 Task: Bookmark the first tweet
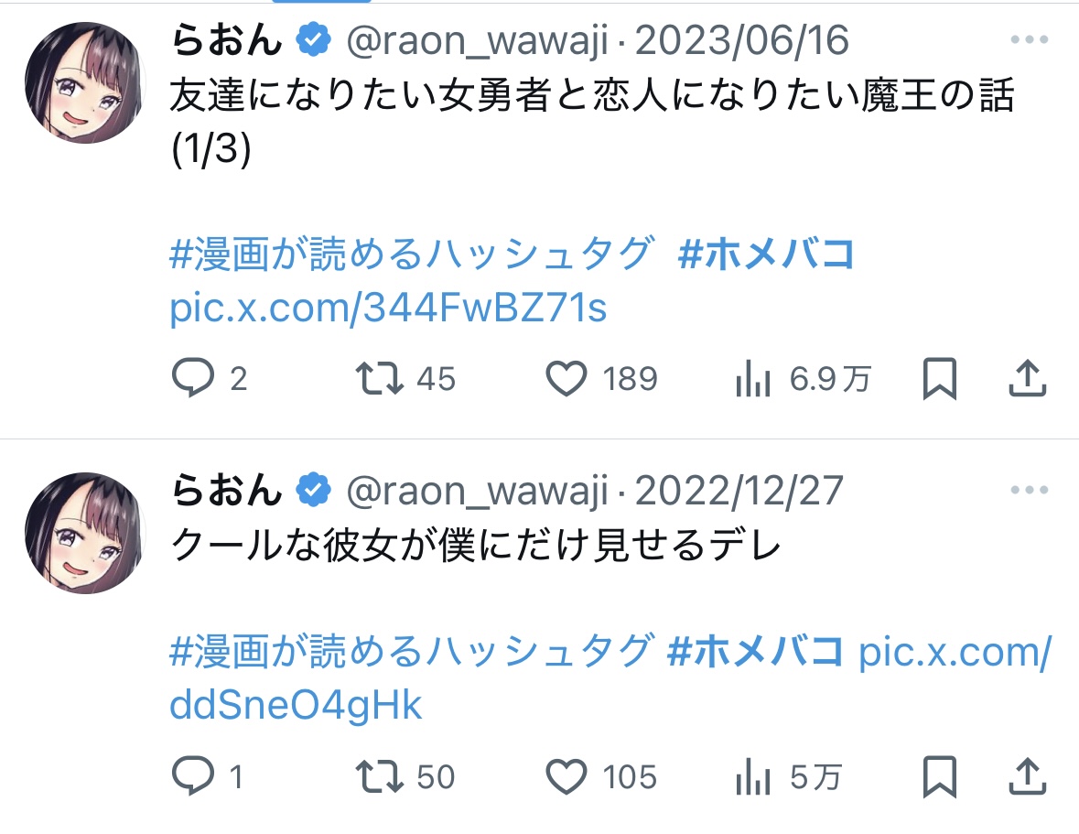pyautogui.click(x=939, y=378)
